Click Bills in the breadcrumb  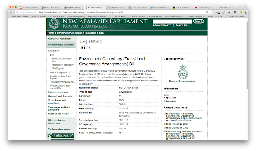(101, 33)
